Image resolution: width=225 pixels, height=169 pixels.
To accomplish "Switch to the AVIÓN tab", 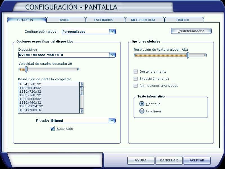I will point(66,20).
